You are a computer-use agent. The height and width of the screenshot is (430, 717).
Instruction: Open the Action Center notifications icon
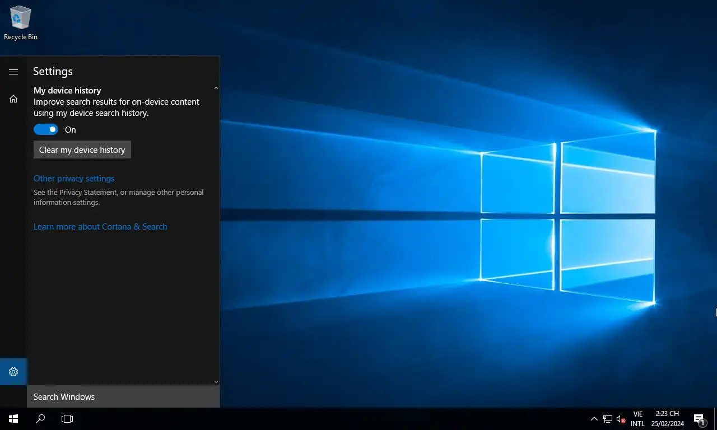(x=700, y=419)
